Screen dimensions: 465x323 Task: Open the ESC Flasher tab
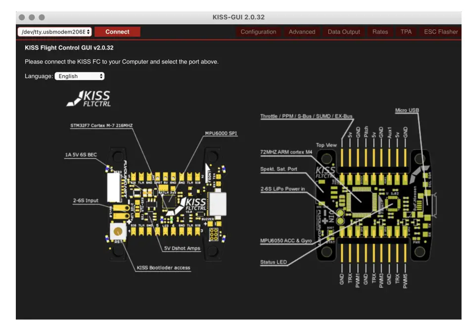tap(442, 31)
